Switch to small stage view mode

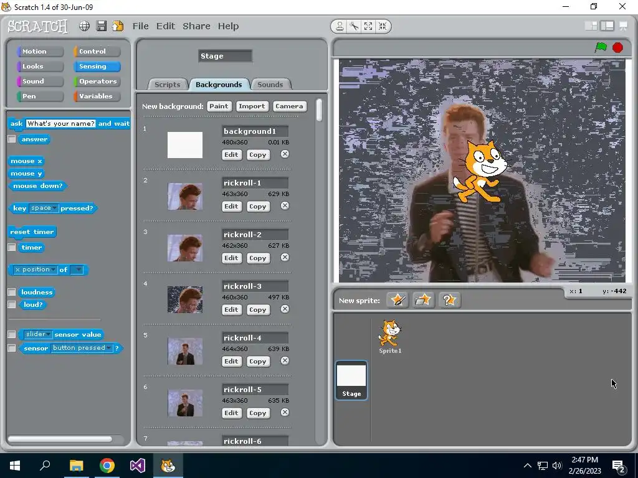pyautogui.click(x=591, y=26)
